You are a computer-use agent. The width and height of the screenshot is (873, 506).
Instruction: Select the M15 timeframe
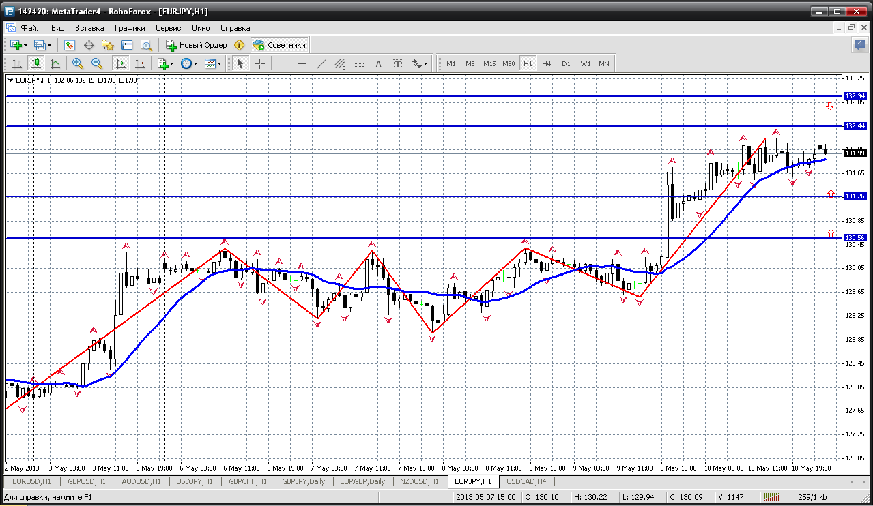pos(489,63)
